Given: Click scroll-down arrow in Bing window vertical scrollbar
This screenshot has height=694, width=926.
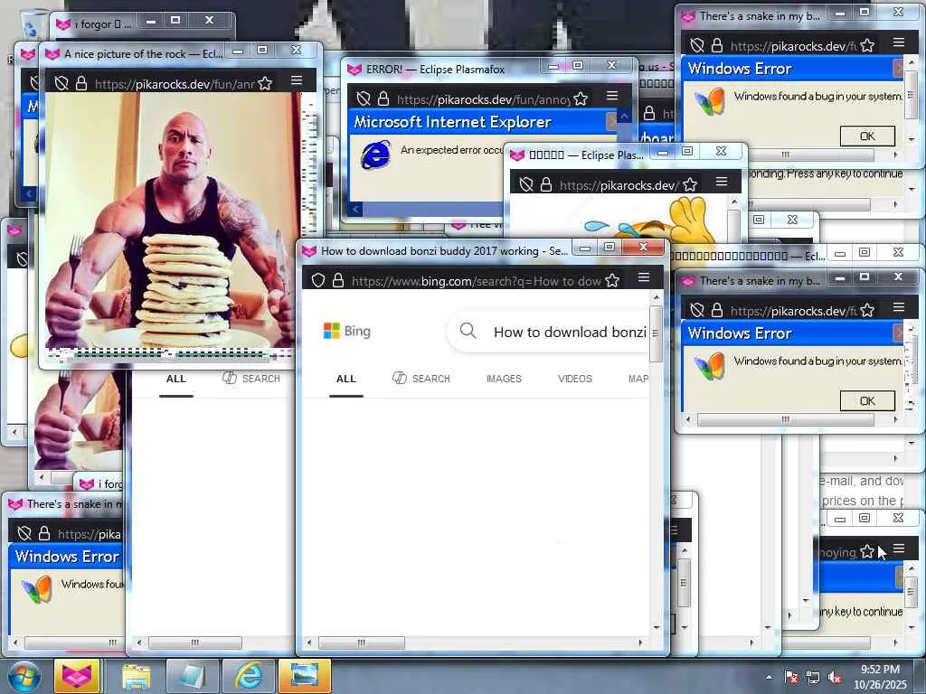Looking at the screenshot, I should [657, 627].
